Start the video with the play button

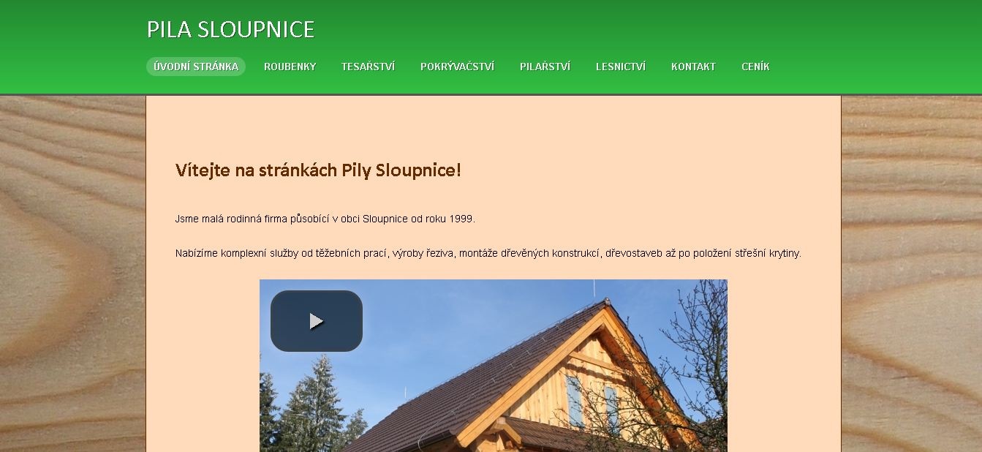click(x=317, y=321)
